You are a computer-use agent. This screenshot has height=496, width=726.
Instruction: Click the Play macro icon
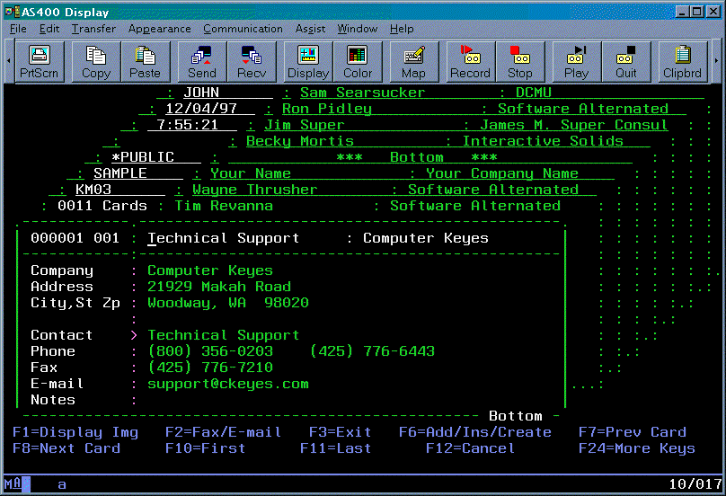577,62
